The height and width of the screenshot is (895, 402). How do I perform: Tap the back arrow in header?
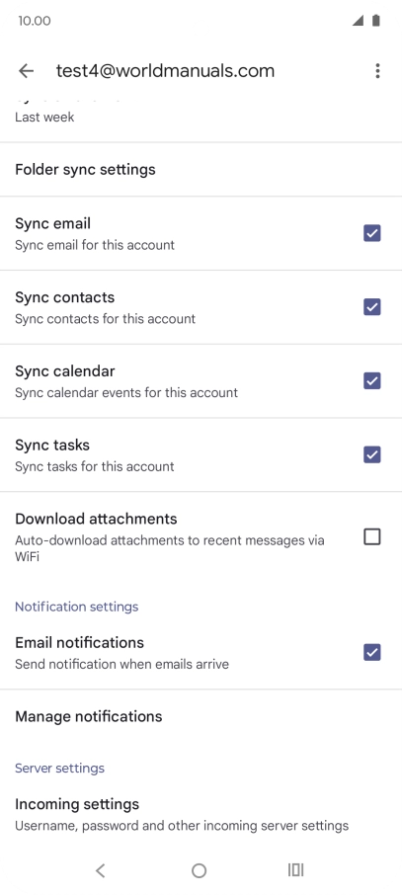click(27, 71)
